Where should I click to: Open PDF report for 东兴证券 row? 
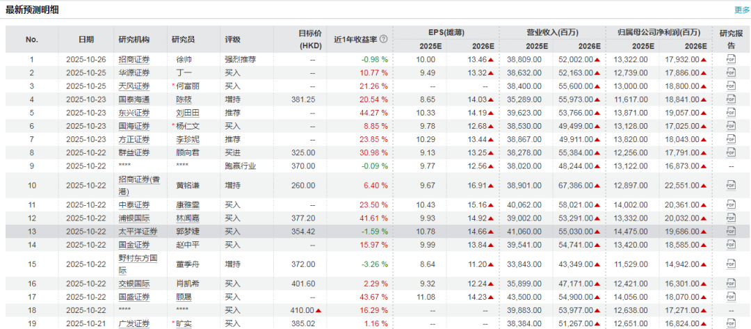[x=731, y=113]
